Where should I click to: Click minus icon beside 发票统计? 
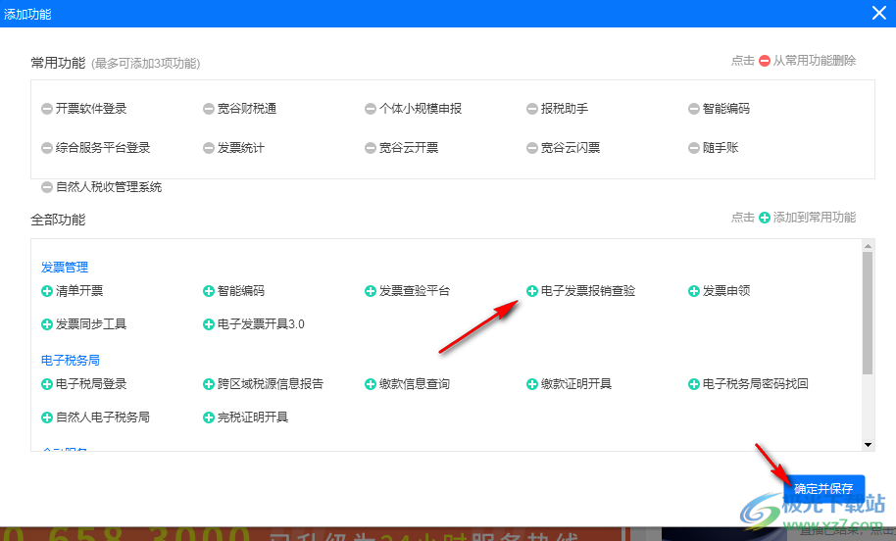click(209, 148)
